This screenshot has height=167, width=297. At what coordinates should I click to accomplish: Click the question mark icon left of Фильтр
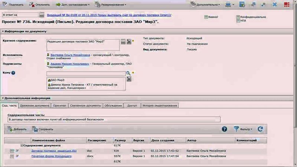point(224,129)
